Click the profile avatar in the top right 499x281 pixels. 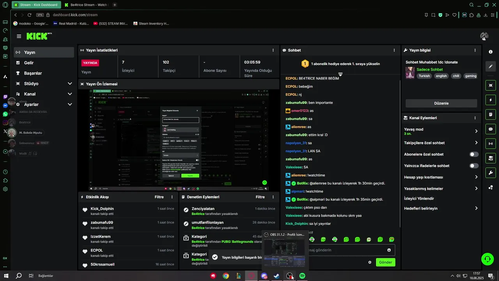click(484, 36)
